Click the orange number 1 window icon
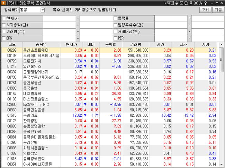 [3, 3]
